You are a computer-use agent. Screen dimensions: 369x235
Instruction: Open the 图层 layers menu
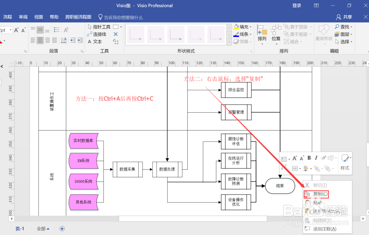point(344,34)
